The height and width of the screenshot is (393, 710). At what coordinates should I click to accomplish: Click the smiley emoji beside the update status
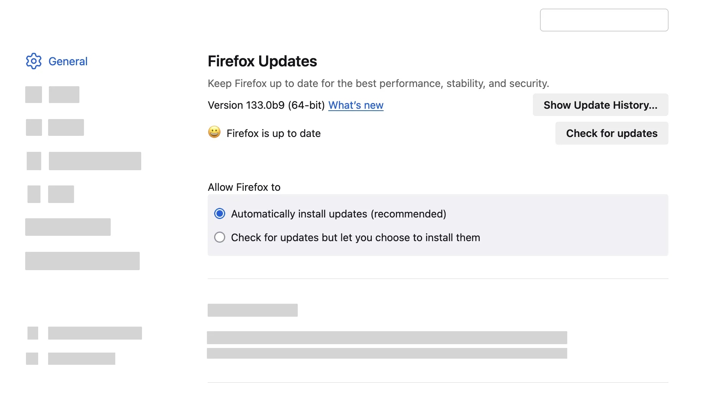point(215,133)
